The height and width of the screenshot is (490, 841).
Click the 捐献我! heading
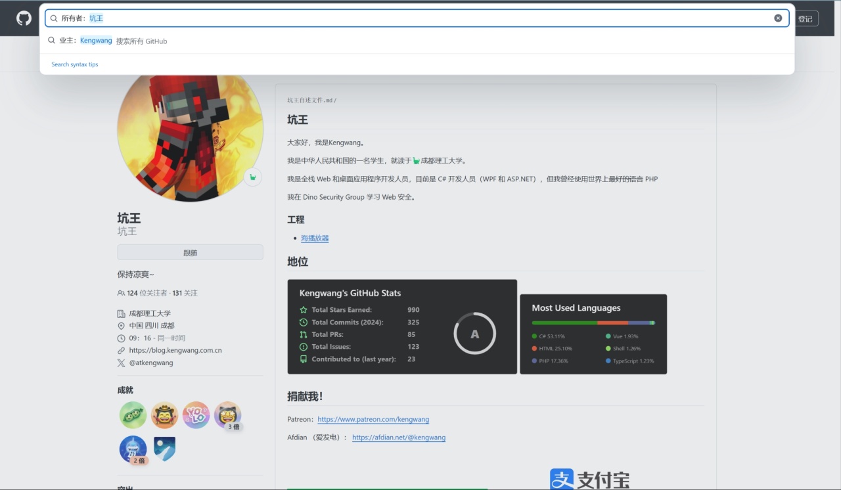[305, 396]
